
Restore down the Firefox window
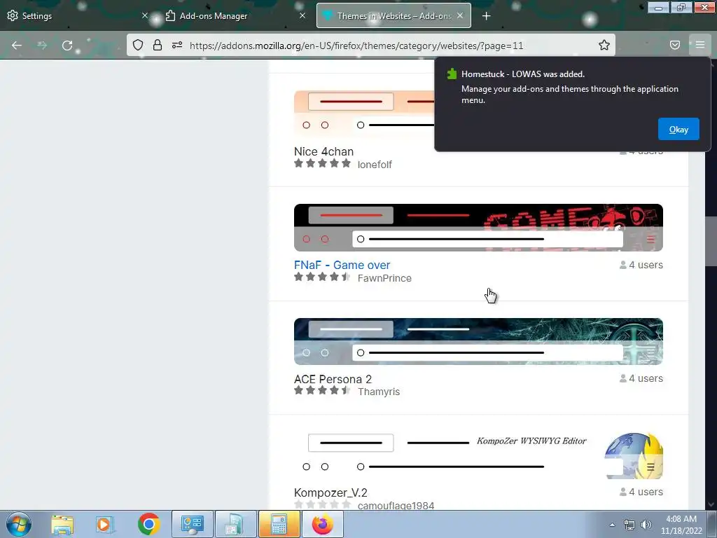point(681,7)
